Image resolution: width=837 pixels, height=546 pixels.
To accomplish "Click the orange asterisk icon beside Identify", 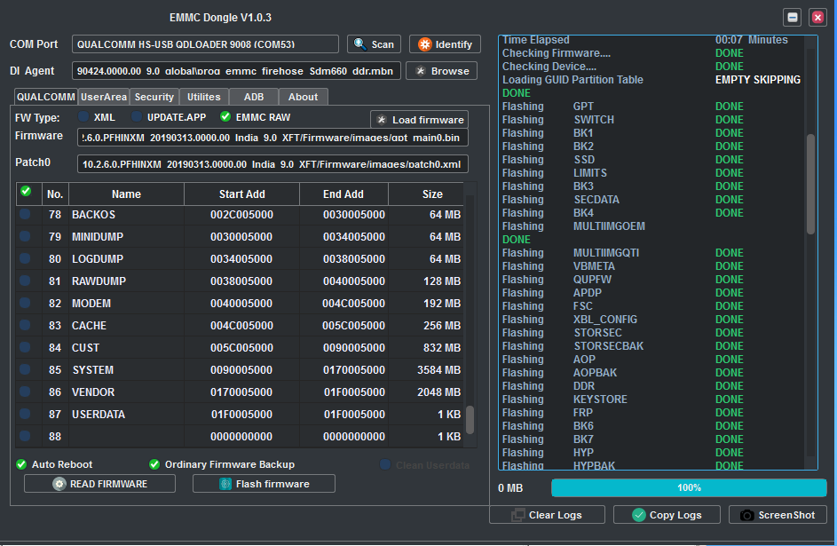I will coord(424,44).
